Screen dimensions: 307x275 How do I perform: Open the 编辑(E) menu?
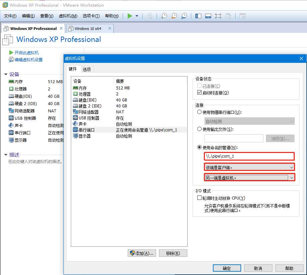[28, 16]
